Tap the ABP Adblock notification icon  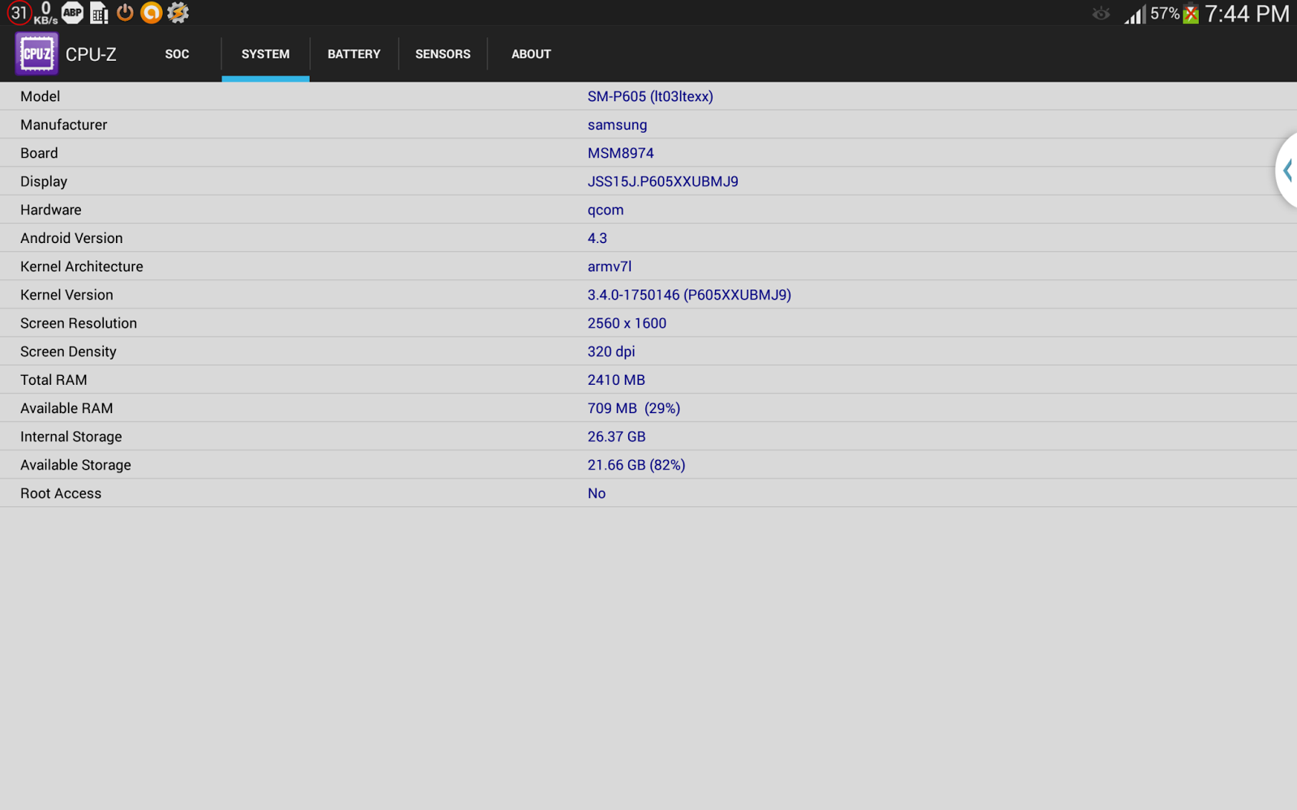(x=73, y=12)
